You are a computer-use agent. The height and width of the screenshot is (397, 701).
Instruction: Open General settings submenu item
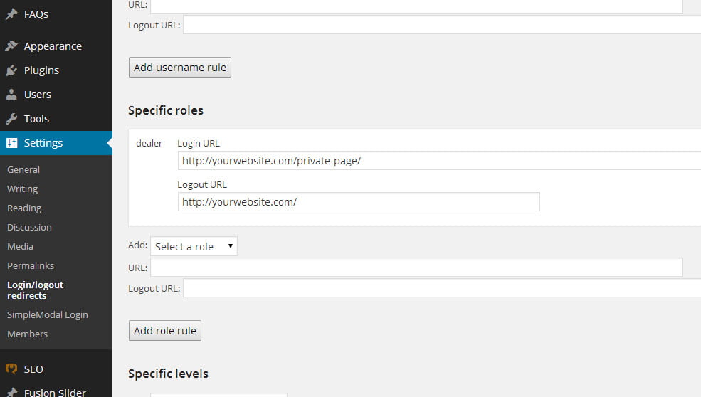click(x=23, y=170)
